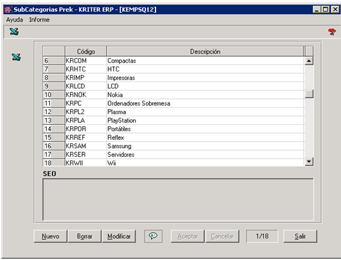This screenshot has height=260, width=341.
Task: Click the Código column header
Action: 85,52
